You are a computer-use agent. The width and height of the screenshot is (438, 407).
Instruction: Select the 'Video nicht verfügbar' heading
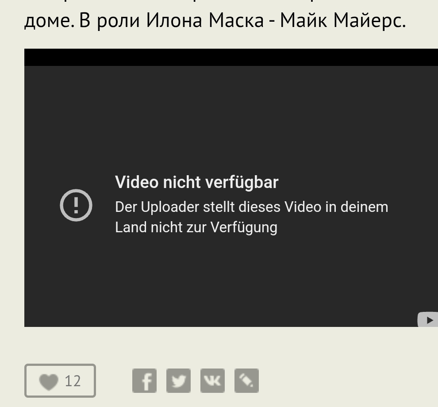[x=196, y=182]
